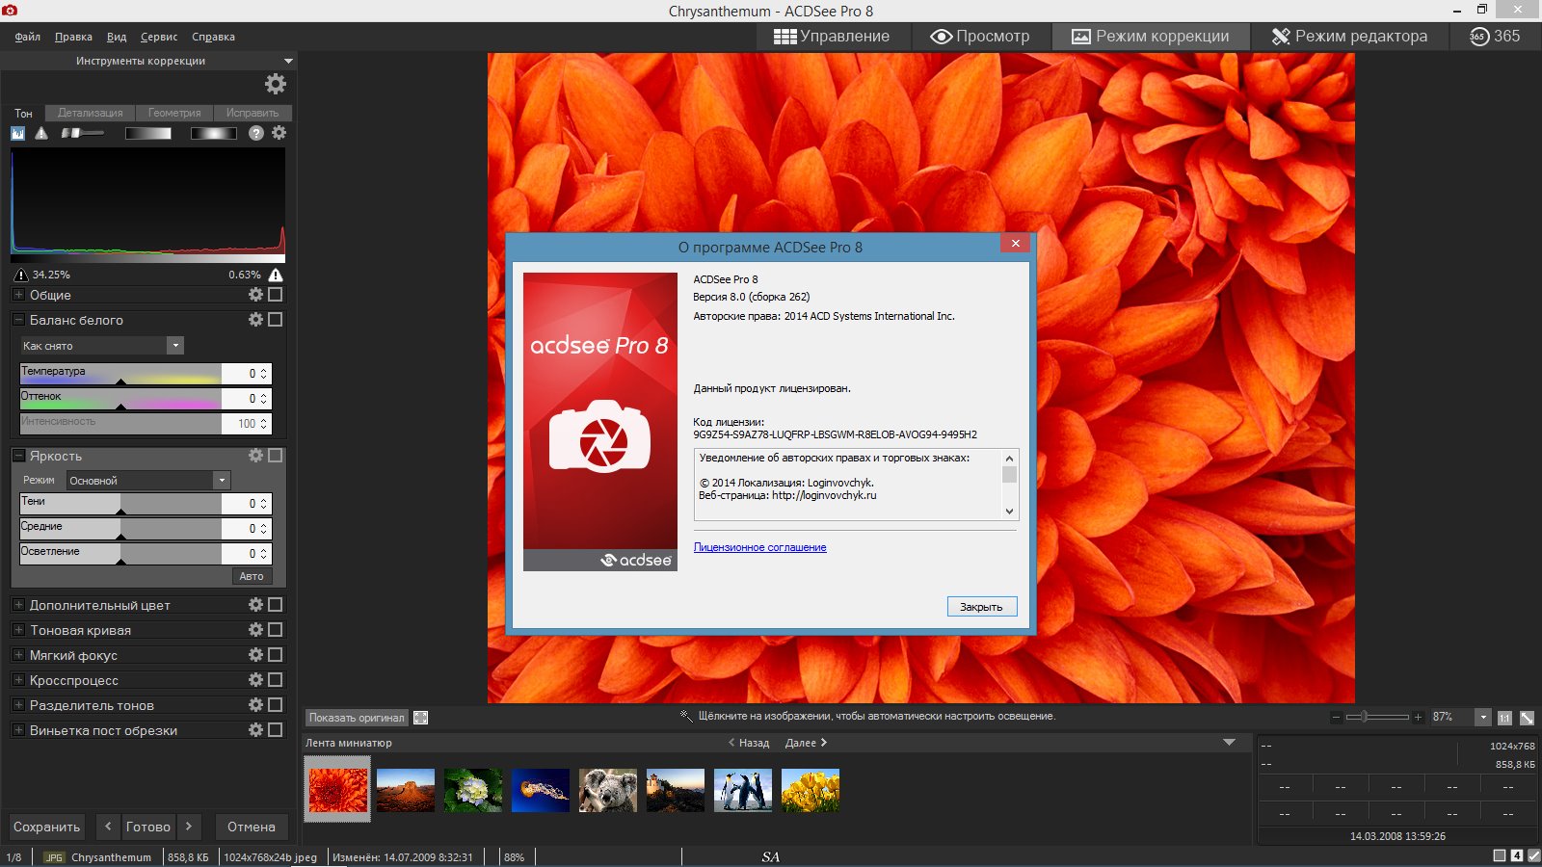Image resolution: width=1542 pixels, height=867 pixels.
Task: Open the gear settings for Яркость
Action: click(x=255, y=456)
